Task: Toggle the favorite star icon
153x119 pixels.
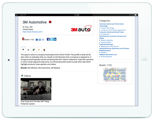Action: pos(43,40)
